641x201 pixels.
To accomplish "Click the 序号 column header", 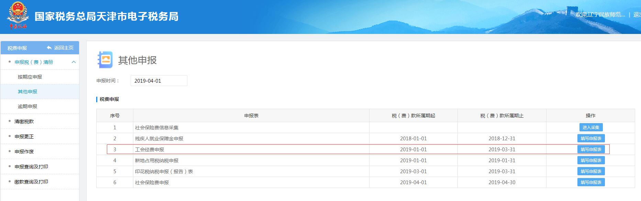I will point(115,116).
